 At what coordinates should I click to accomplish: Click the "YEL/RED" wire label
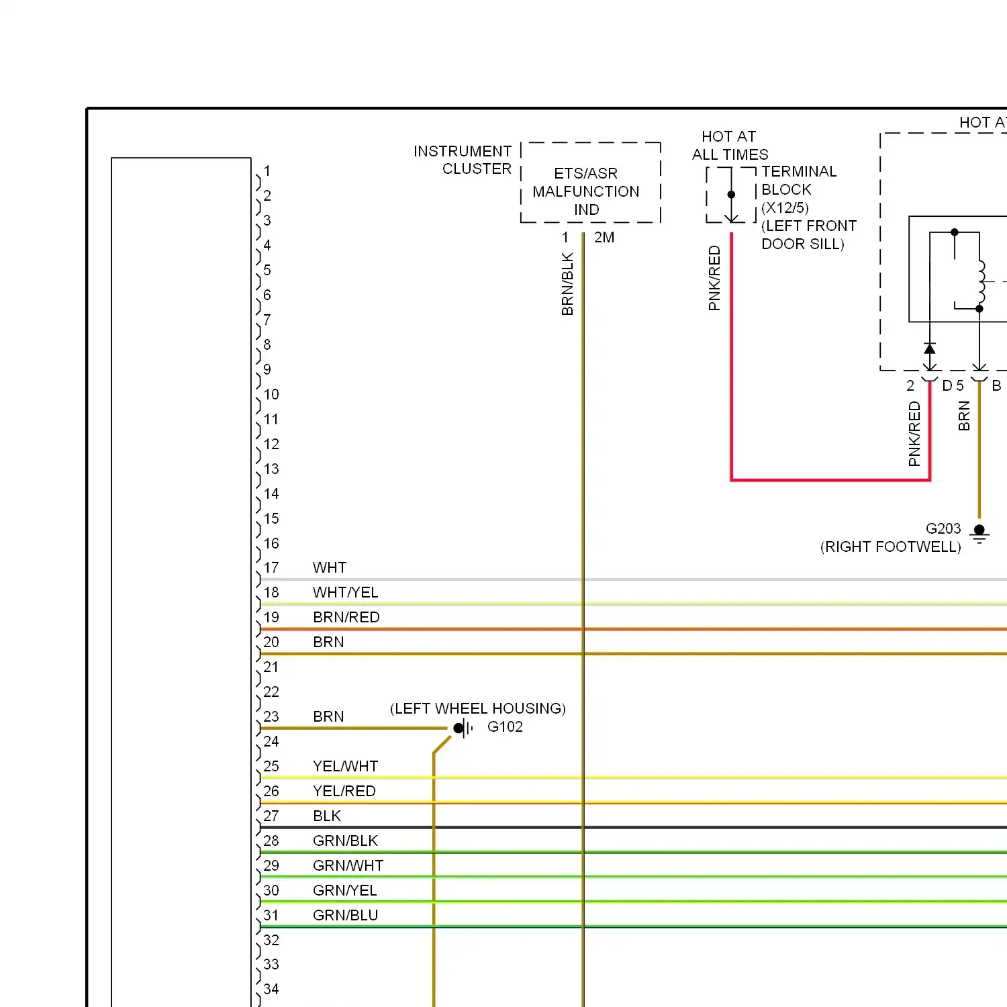coord(344,791)
